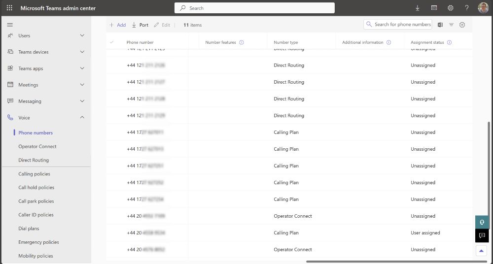Expand the Teams apps section chevron
Viewport: 493px width, 264px height.
pyautogui.click(x=82, y=68)
